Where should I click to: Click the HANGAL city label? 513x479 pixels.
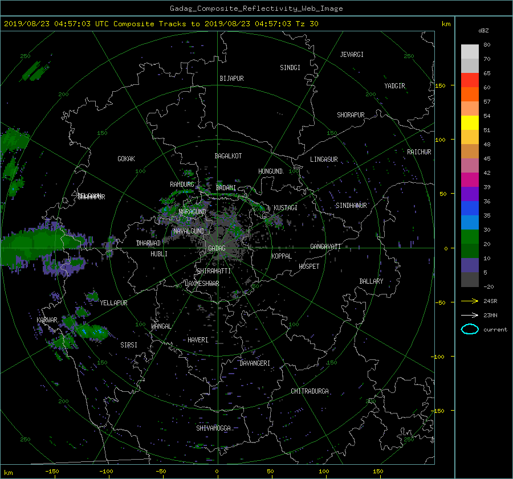click(161, 326)
